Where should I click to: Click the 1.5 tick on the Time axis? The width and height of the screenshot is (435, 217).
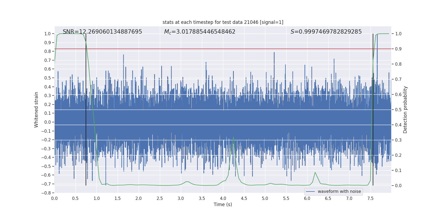(118, 199)
